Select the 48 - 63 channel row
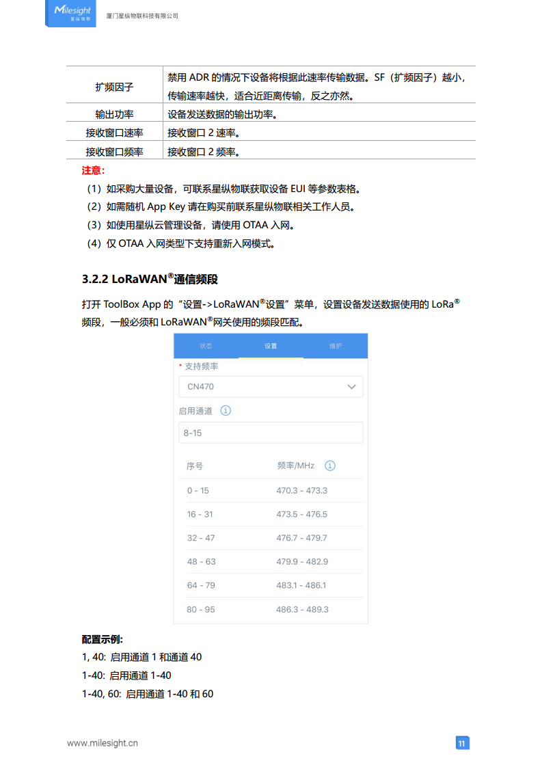 (272, 561)
